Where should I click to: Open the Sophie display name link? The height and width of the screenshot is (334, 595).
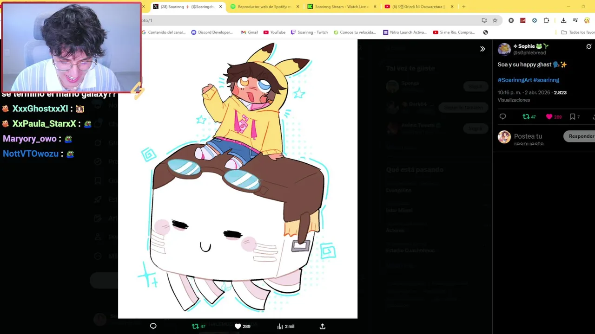point(531,46)
